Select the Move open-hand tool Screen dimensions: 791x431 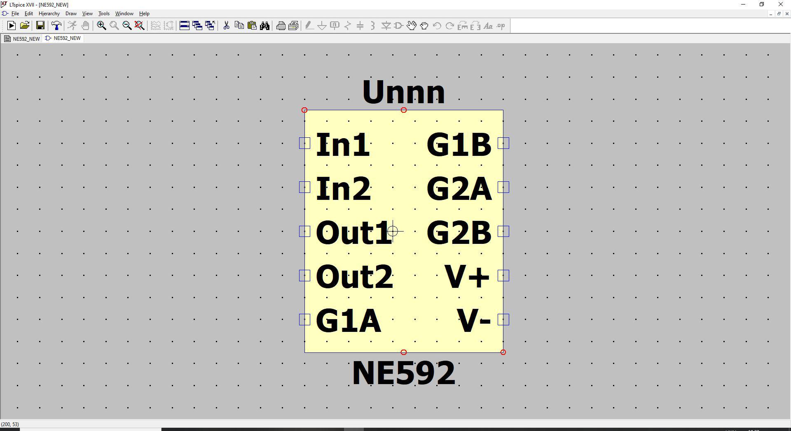pos(412,26)
